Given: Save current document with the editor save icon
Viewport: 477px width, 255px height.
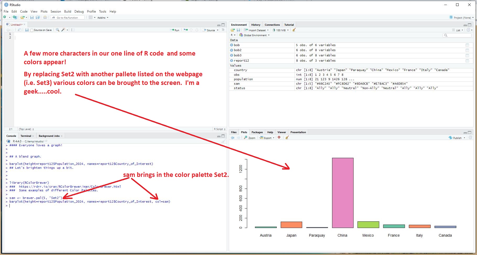Looking at the screenshot, I should click(x=27, y=30).
